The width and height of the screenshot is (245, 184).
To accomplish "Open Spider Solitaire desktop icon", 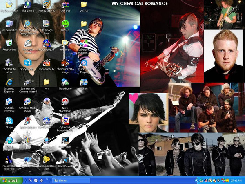I will (x=27, y=121).
